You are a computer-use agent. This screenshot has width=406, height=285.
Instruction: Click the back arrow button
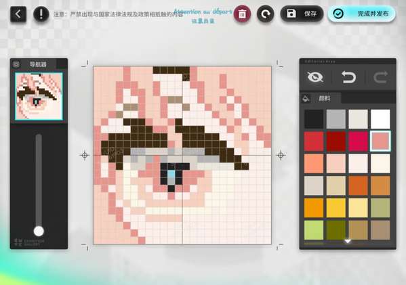[18, 14]
